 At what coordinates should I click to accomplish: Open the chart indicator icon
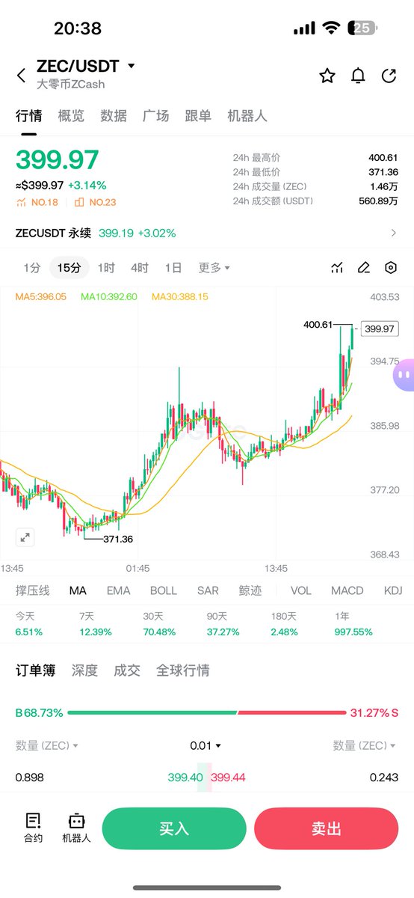(x=337, y=268)
